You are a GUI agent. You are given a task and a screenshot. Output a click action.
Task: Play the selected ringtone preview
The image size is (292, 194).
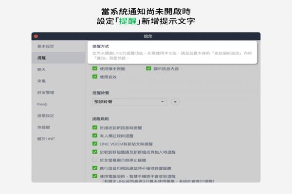click(x=175, y=102)
